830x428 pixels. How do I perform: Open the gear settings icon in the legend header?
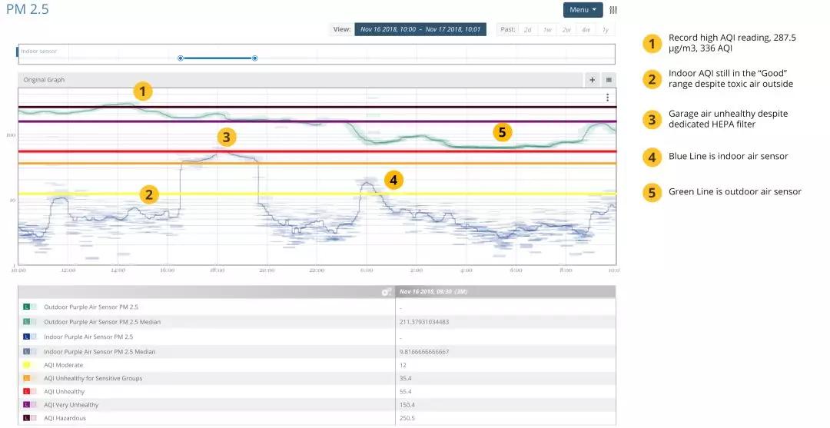[x=387, y=291]
